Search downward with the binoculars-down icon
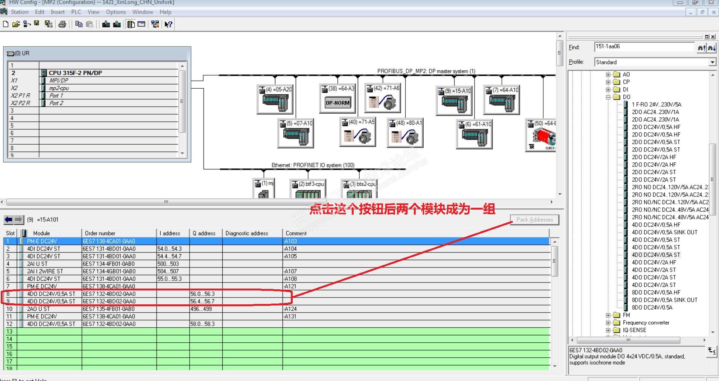This screenshot has width=719, height=381. [711, 48]
